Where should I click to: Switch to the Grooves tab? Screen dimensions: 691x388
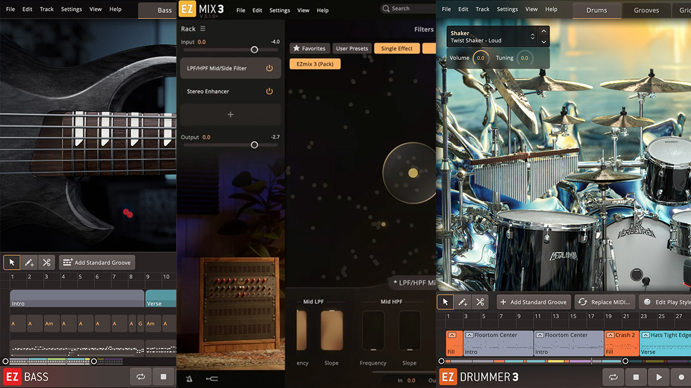[x=646, y=10]
